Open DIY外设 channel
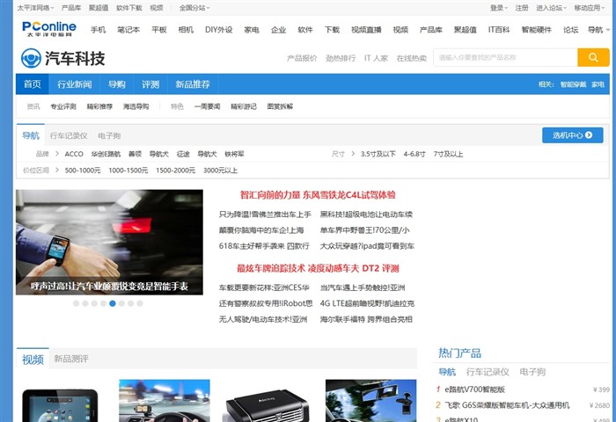 pyautogui.click(x=218, y=30)
